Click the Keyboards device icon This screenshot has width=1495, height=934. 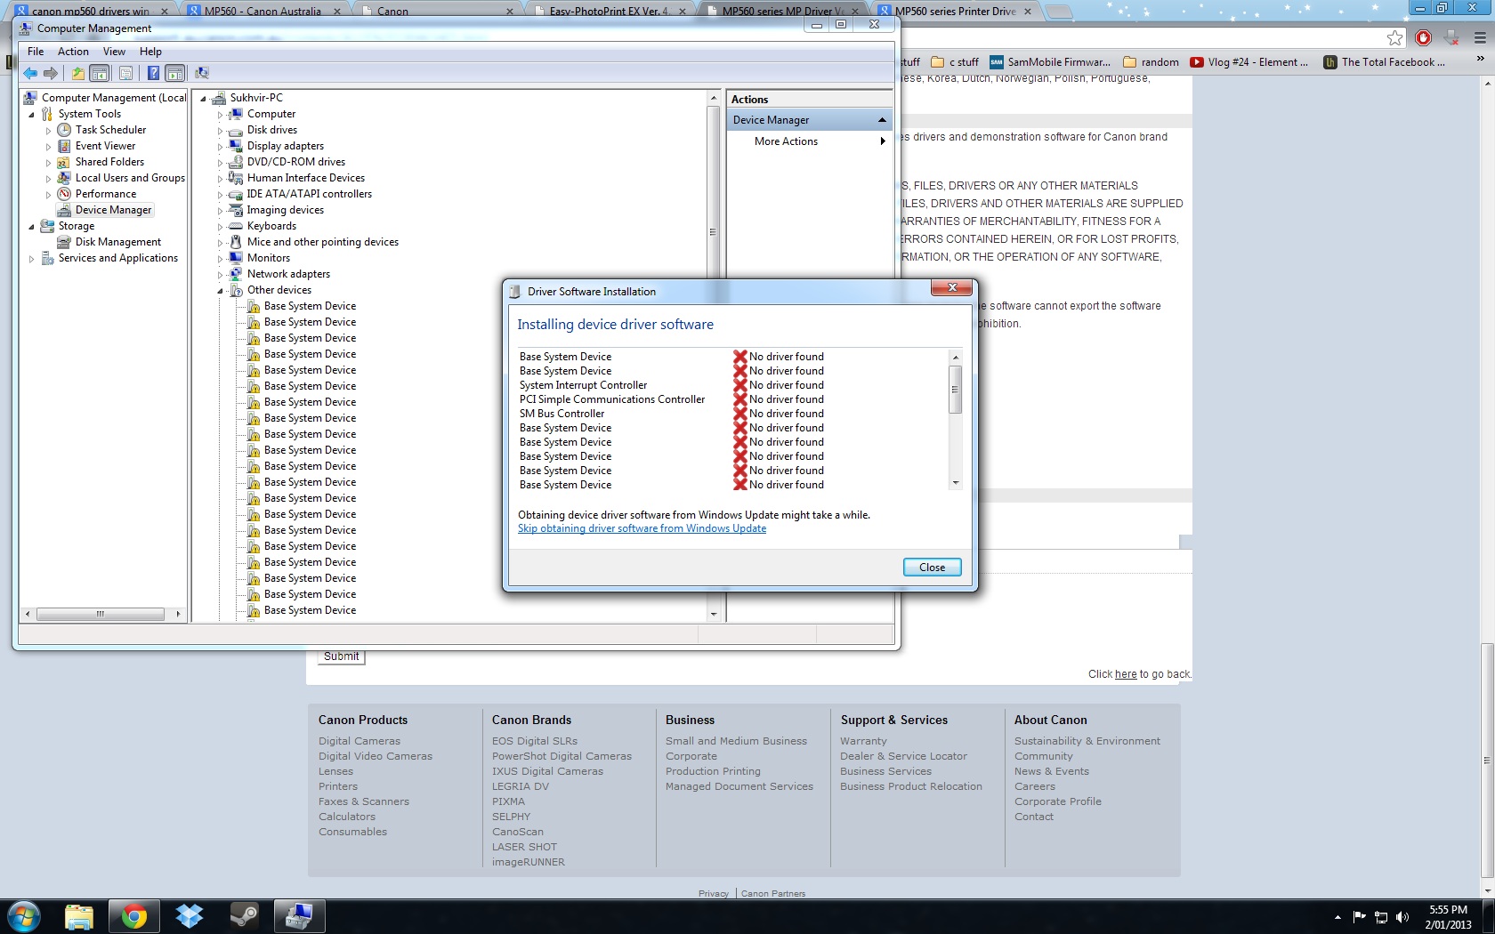click(236, 226)
